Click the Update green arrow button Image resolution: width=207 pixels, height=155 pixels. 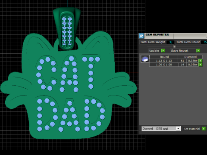(163, 50)
